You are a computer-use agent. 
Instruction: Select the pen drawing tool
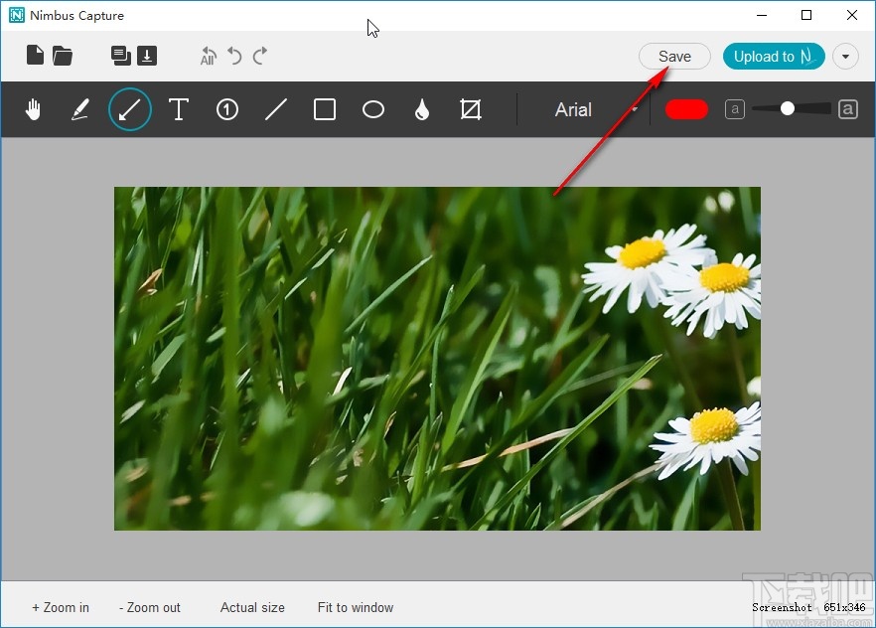click(80, 110)
